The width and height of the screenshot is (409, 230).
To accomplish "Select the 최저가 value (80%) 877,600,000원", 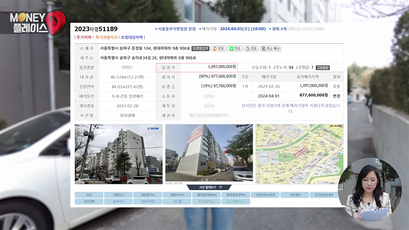I will [218, 76].
